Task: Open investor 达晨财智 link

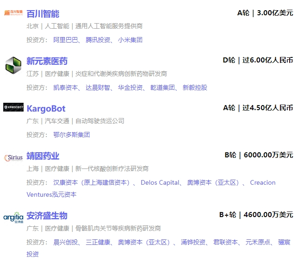Action: coord(98,87)
